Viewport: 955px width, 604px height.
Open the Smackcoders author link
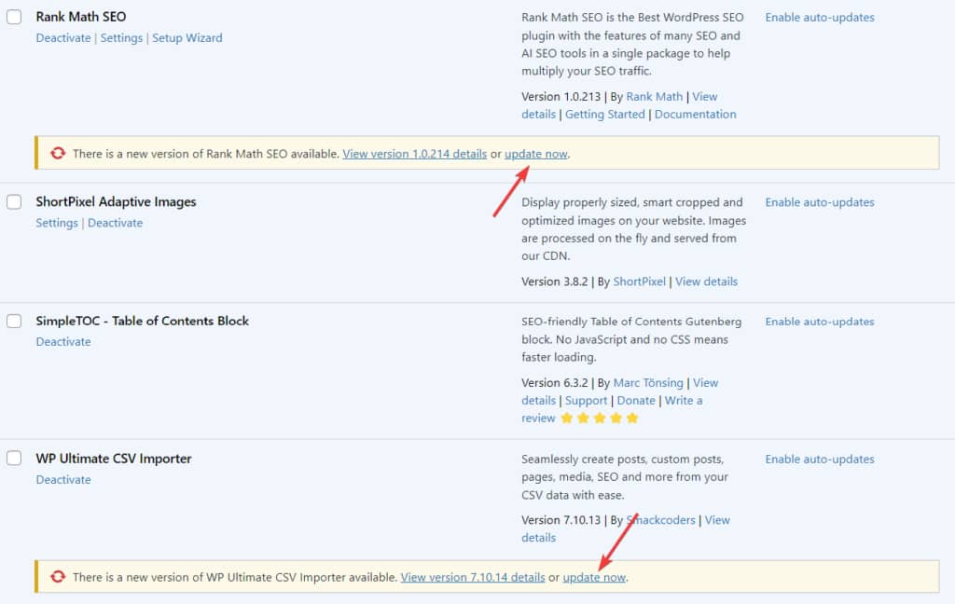[x=661, y=521]
